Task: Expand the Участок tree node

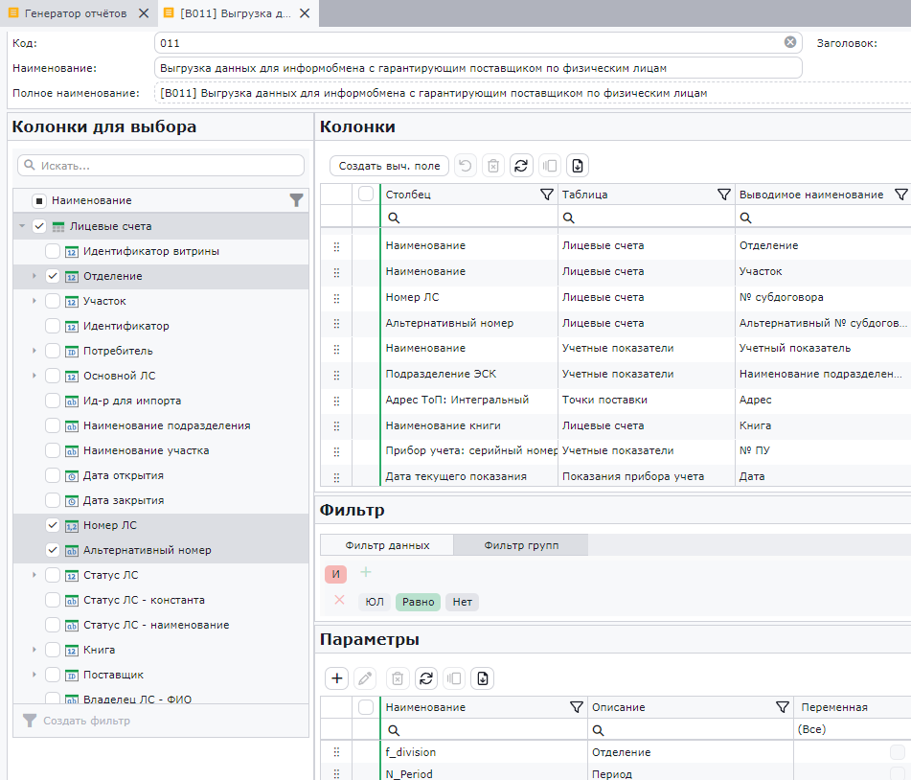Action: (x=34, y=301)
